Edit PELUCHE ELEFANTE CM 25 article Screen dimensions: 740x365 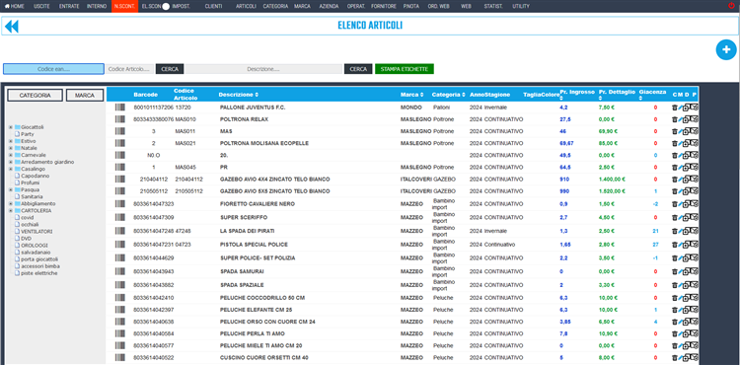(x=681, y=311)
